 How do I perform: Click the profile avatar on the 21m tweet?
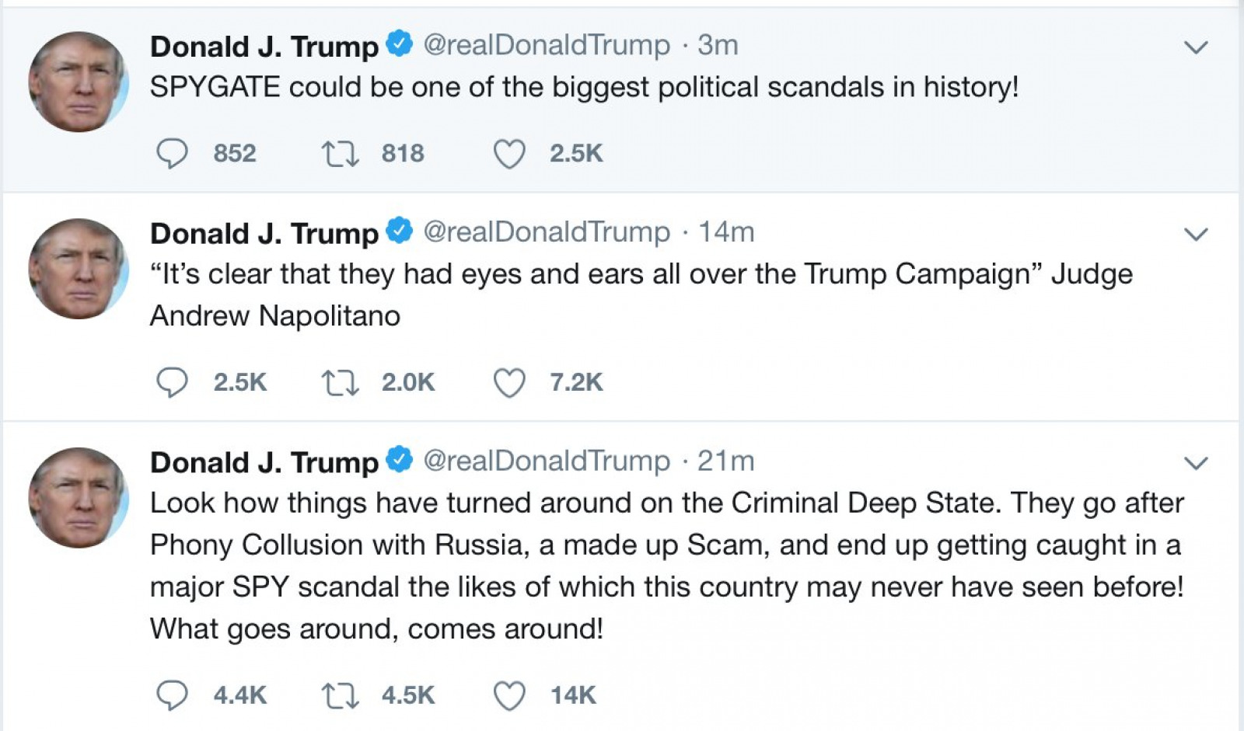78,497
